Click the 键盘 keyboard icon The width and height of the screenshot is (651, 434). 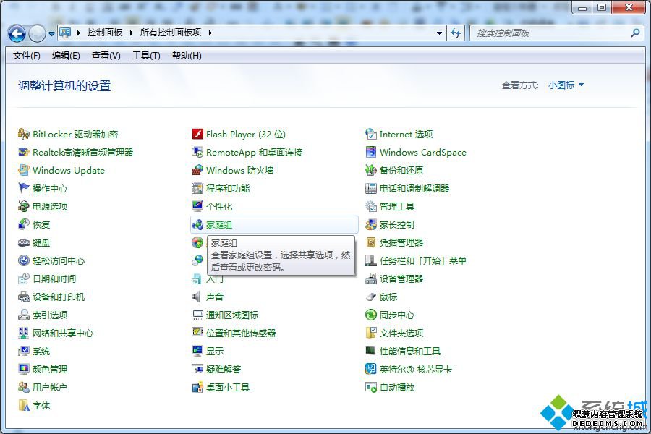[x=24, y=243]
